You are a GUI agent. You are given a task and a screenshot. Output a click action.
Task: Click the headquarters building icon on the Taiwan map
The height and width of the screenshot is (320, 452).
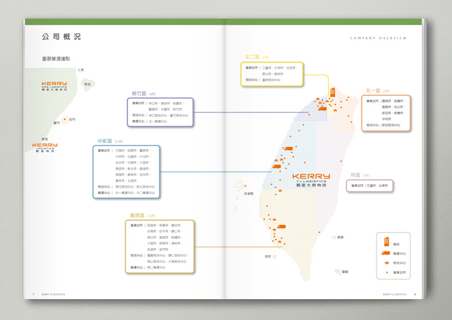333,92
